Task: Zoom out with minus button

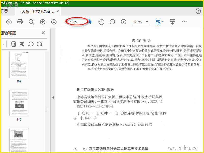Action: pos(112,22)
